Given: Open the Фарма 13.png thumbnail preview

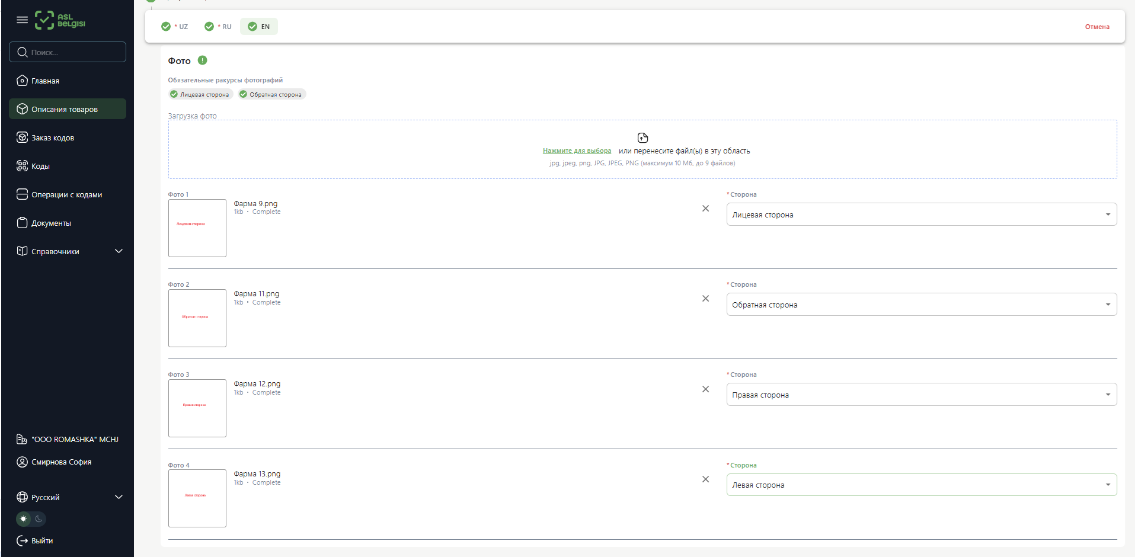Looking at the screenshot, I should 197,498.
